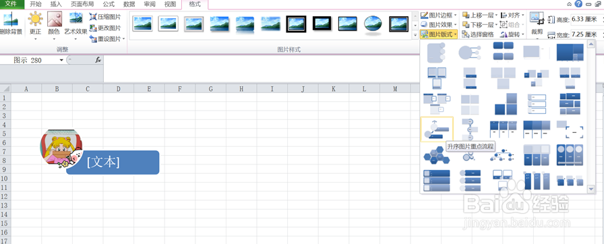
Task: Select row 17 header
Action: coord(5,241)
